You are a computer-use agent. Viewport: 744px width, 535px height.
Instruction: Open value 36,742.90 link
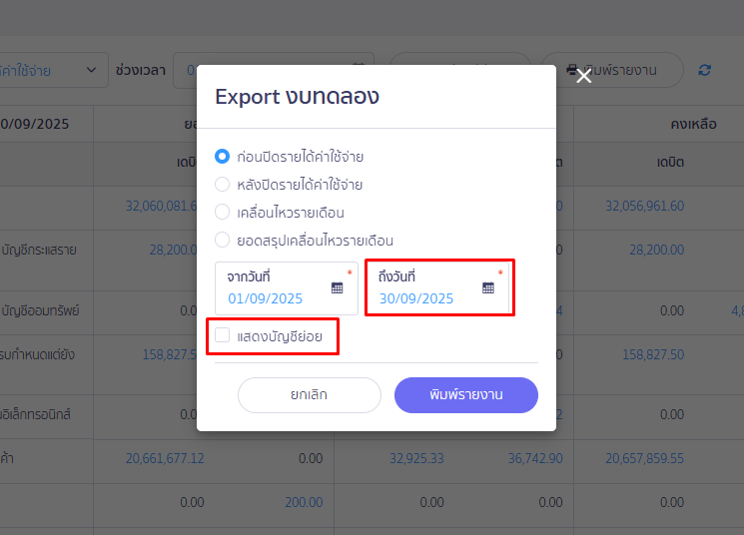click(535, 458)
